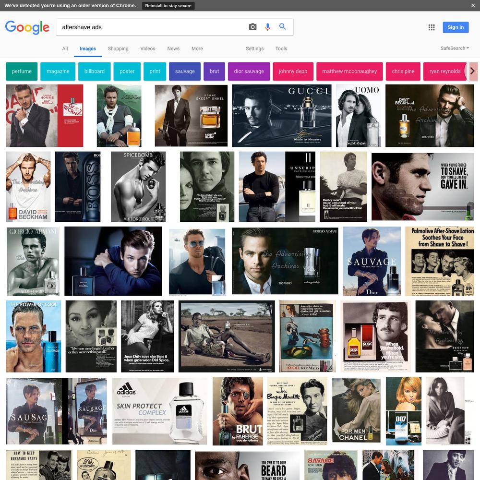Expand the More menu
Image resolution: width=480 pixels, height=480 pixels.
click(197, 48)
